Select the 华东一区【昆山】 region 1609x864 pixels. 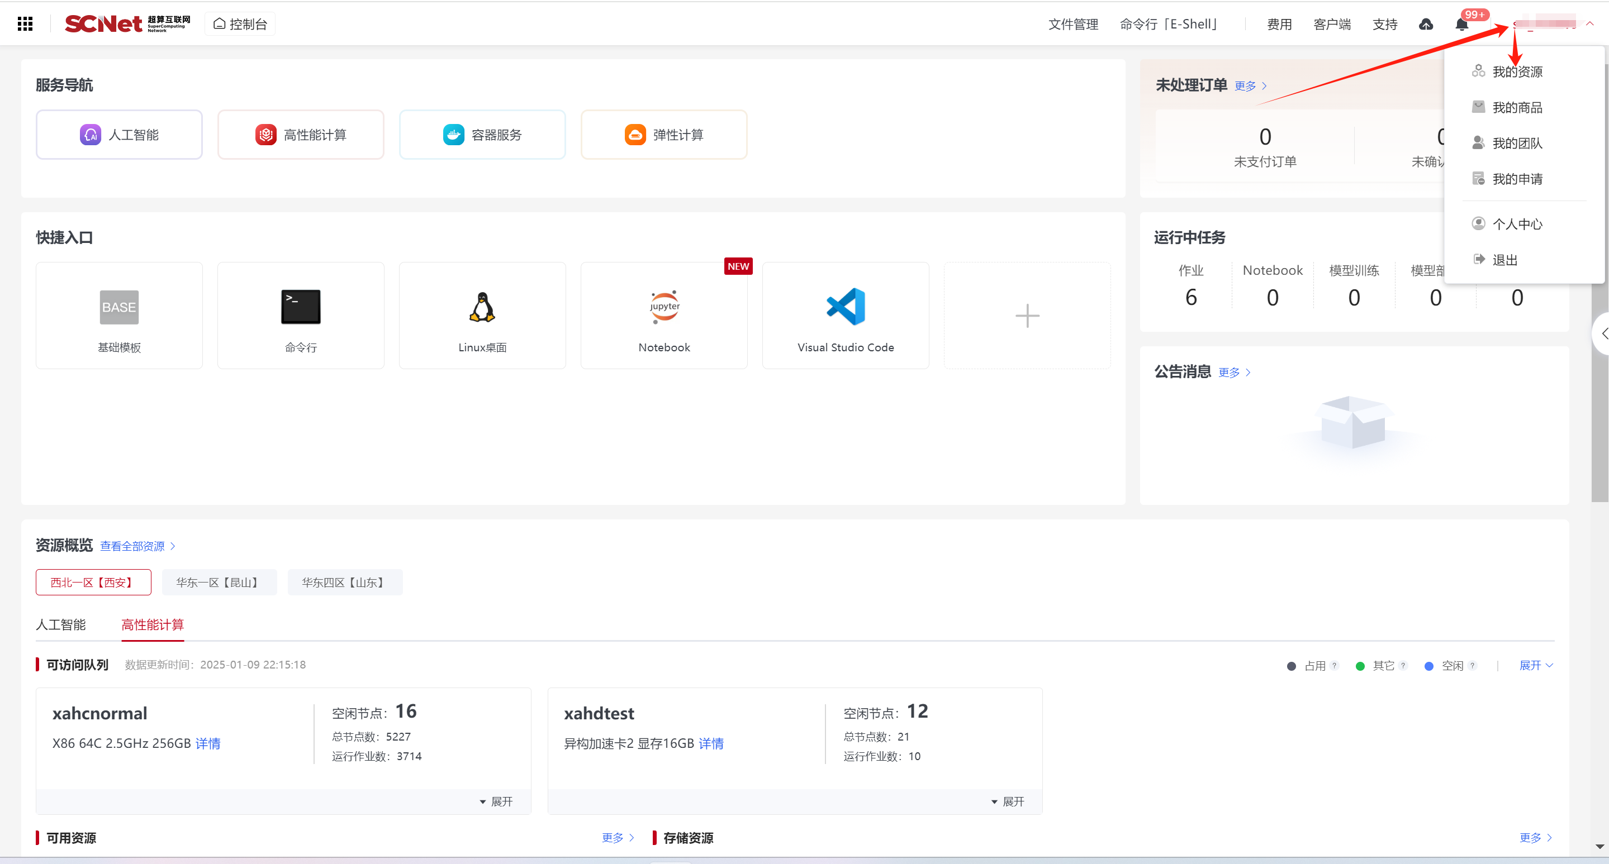[219, 582]
